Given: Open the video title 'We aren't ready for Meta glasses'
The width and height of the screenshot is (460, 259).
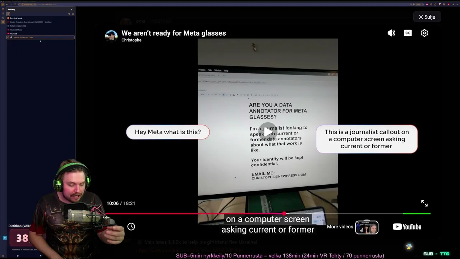Looking at the screenshot, I should click(x=174, y=33).
